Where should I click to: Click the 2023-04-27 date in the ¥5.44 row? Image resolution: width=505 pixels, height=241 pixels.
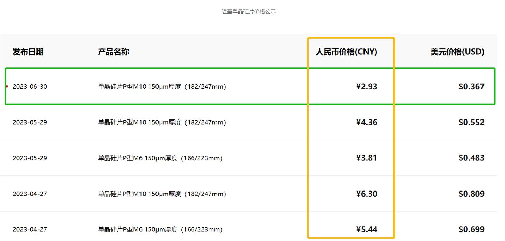30,229
